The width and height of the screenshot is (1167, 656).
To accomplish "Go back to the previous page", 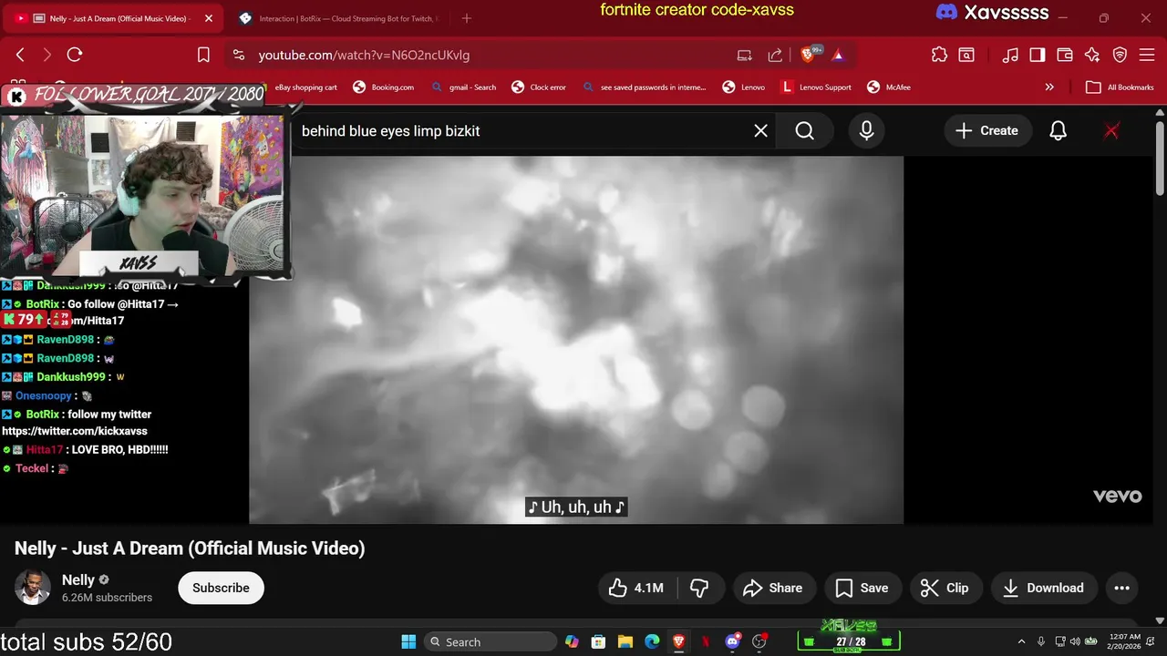I will [20, 55].
